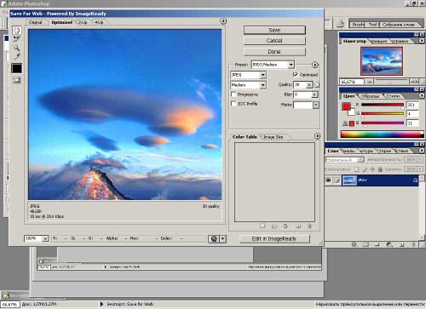426x309 pixels.
Task: Switch to the Original tab
Action: tap(36, 22)
